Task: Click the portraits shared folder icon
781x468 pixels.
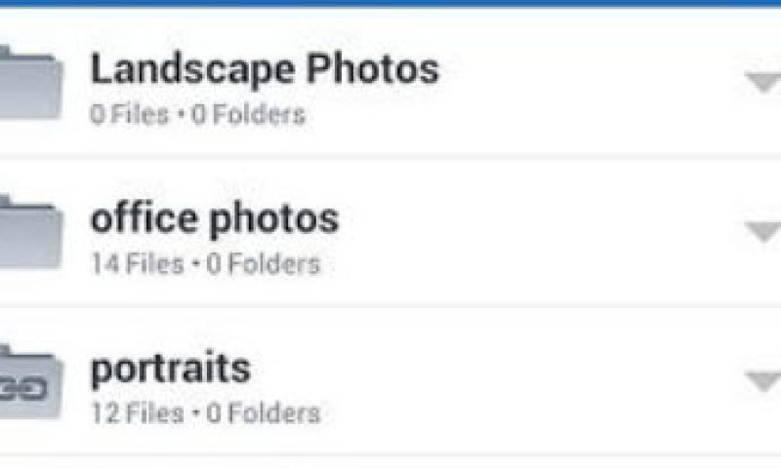Action: [x=29, y=382]
